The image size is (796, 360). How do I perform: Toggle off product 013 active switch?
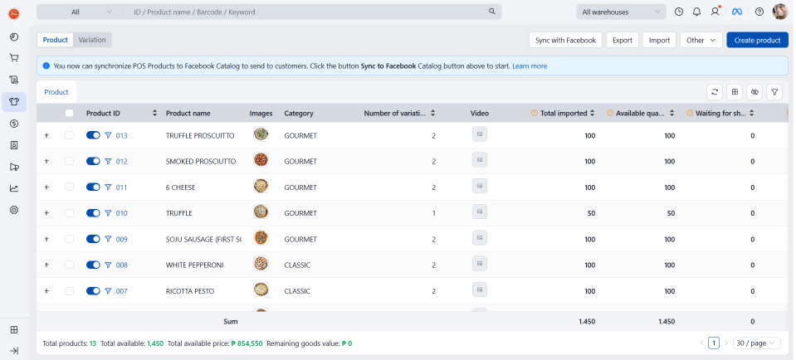(93, 135)
